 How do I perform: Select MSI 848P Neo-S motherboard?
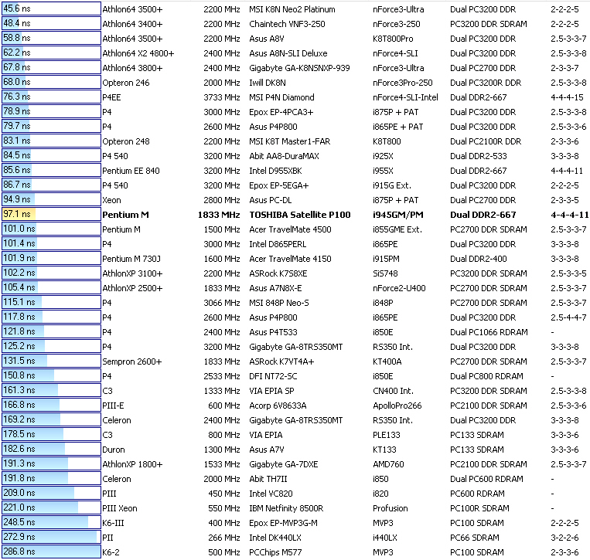click(279, 303)
